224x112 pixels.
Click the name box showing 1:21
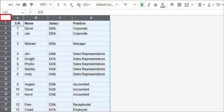(13, 13)
